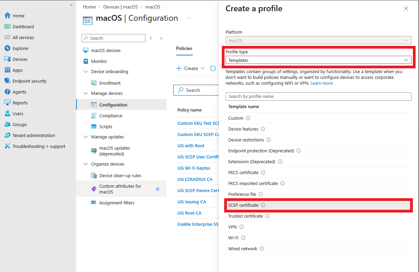Viewport: 419px width, 272px height.
Task: Open the Scripts icon
Action: (x=94, y=126)
